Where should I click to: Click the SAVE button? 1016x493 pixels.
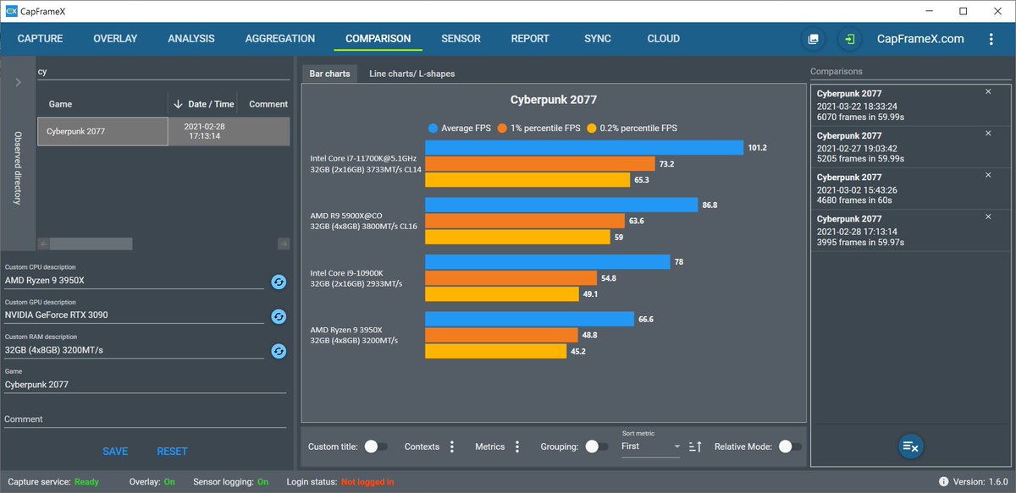tap(115, 452)
